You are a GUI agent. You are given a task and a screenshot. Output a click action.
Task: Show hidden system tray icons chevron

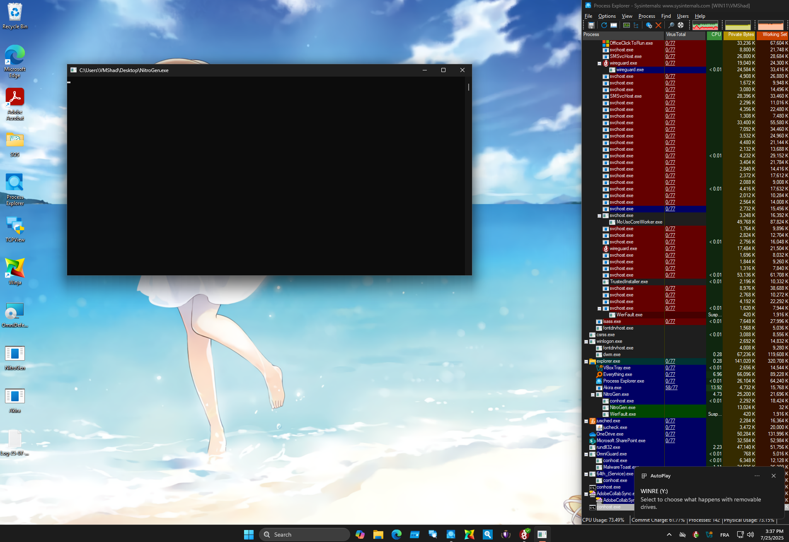coord(669,535)
